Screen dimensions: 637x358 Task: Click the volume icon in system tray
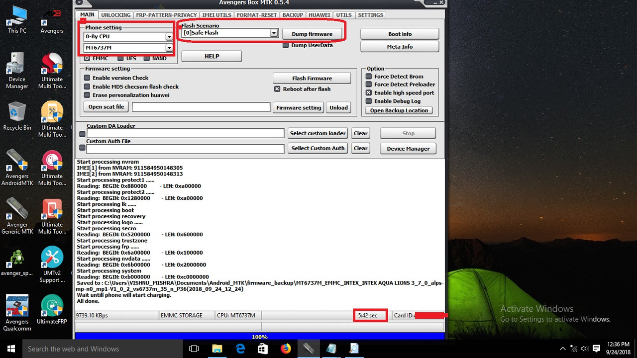point(584,349)
